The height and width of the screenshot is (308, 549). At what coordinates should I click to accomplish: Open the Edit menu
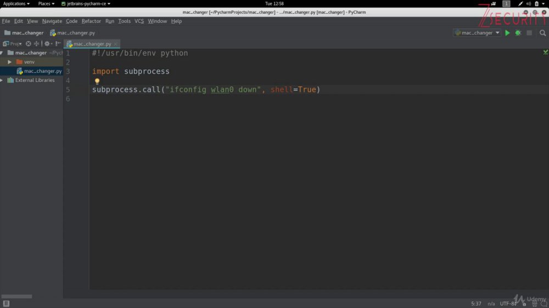(19, 21)
